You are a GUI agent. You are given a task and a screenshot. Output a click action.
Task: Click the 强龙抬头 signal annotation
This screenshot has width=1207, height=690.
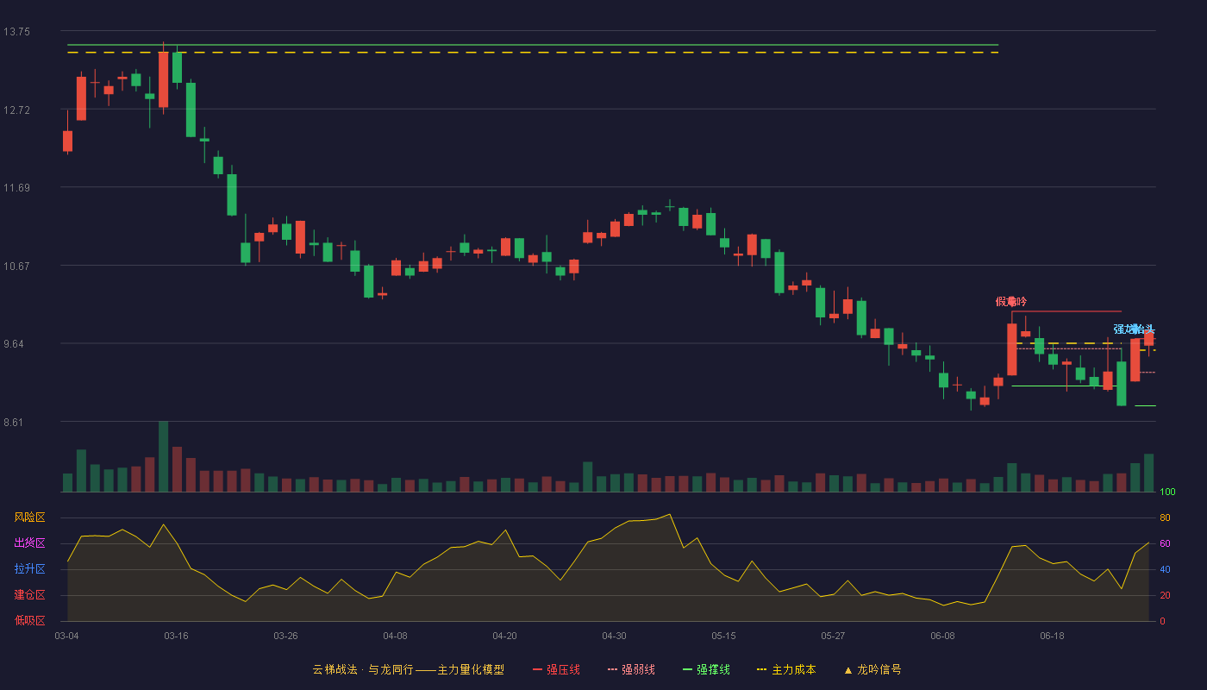1134,329
